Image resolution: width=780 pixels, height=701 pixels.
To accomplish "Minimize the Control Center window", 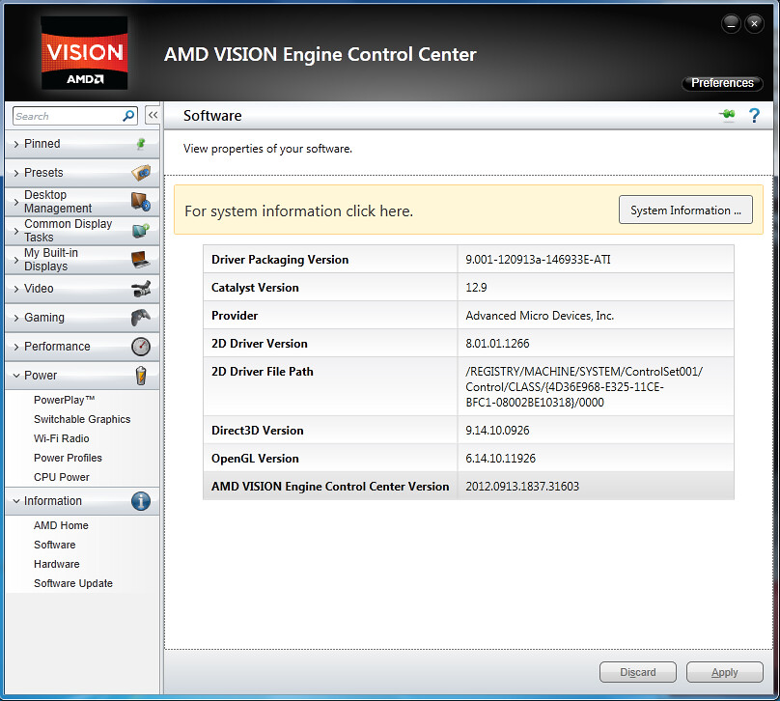I will tap(732, 24).
